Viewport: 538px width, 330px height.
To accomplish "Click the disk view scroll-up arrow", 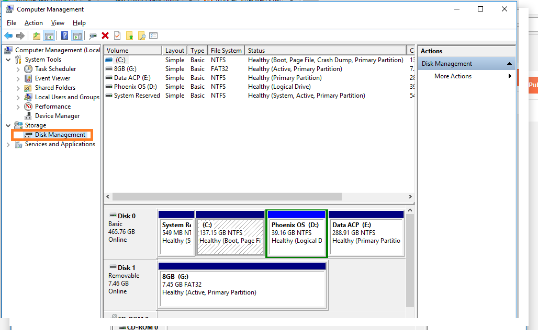I will pos(410,210).
